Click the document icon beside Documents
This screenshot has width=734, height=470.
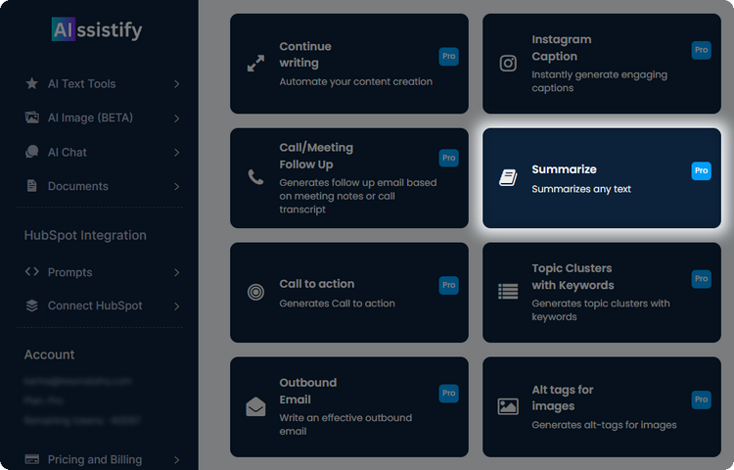pos(32,186)
